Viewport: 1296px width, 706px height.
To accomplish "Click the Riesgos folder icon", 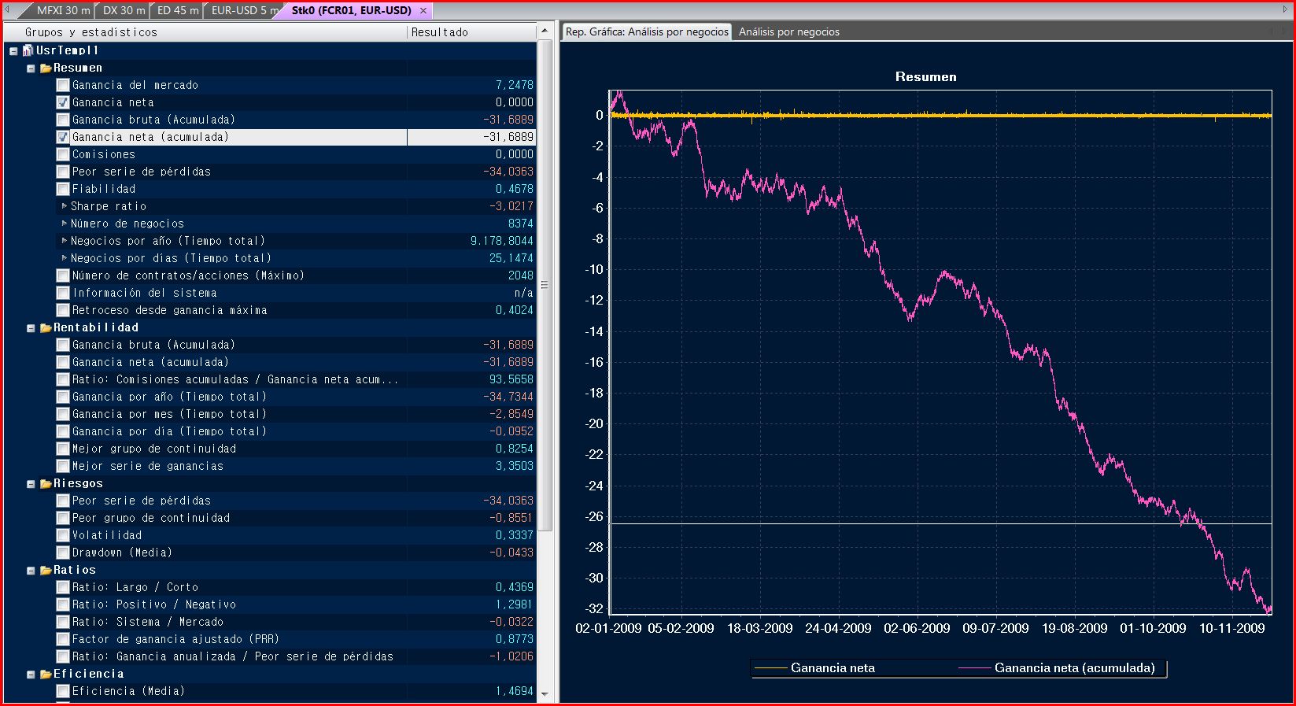I will tap(46, 484).
